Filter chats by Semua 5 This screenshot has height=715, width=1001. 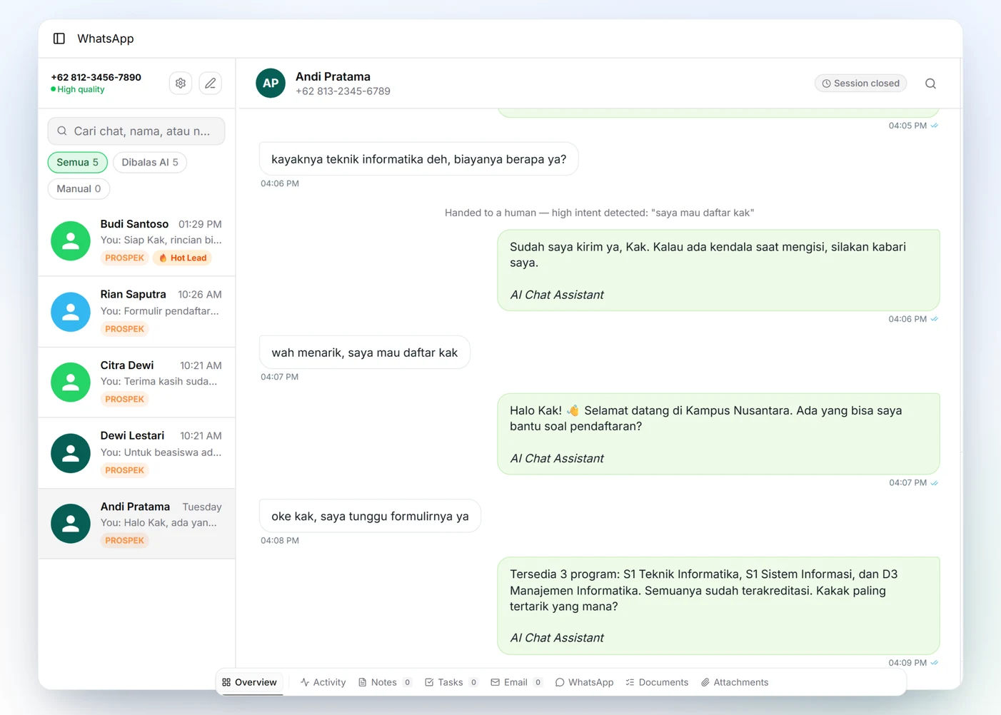click(x=78, y=163)
